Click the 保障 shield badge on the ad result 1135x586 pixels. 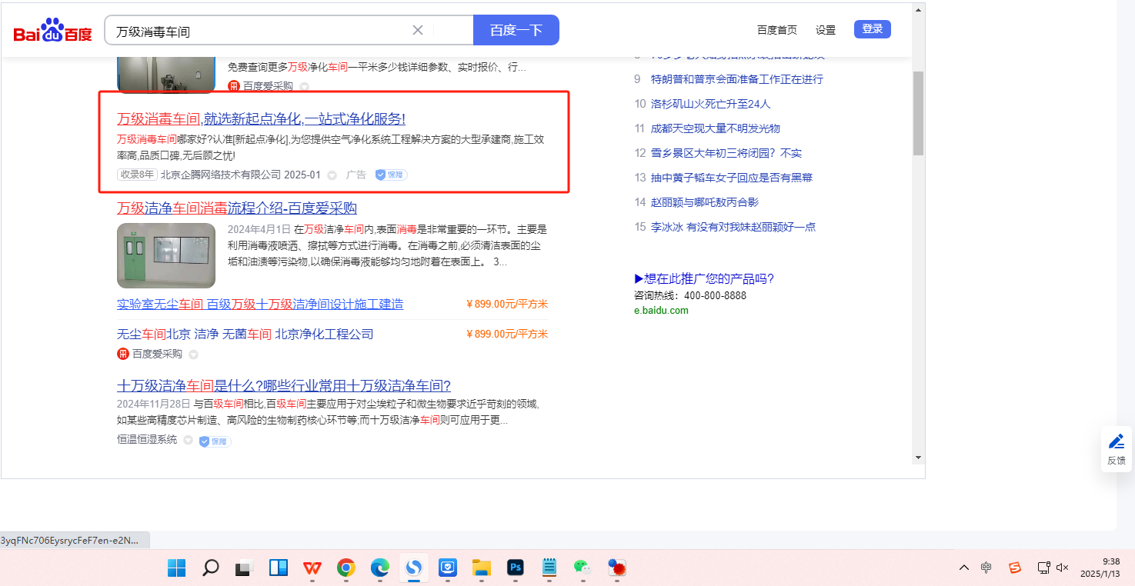391,175
